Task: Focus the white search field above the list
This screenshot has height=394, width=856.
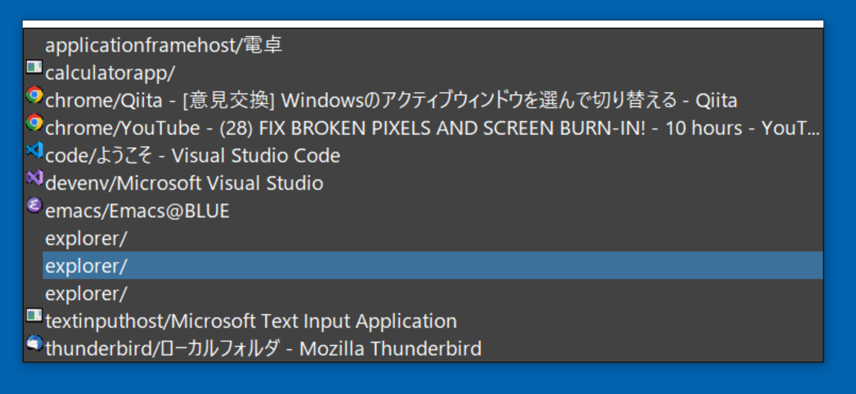Action: (x=423, y=24)
